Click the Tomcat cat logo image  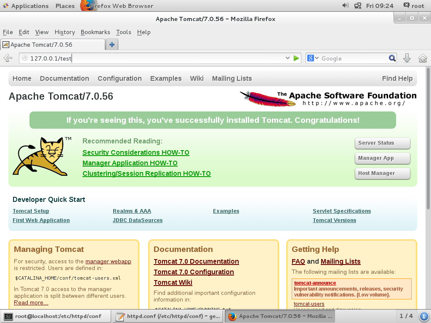tap(42, 156)
